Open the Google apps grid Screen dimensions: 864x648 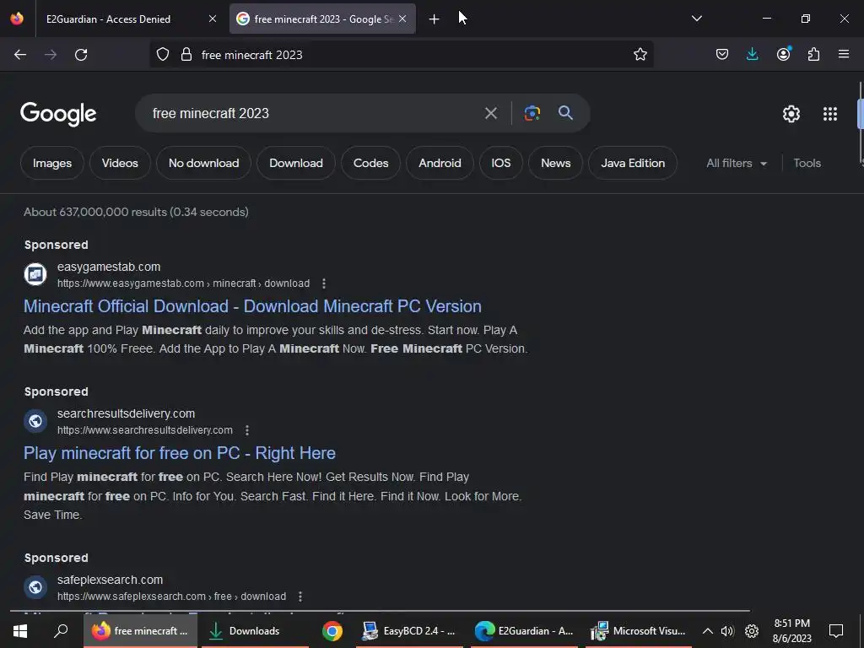[x=830, y=114]
